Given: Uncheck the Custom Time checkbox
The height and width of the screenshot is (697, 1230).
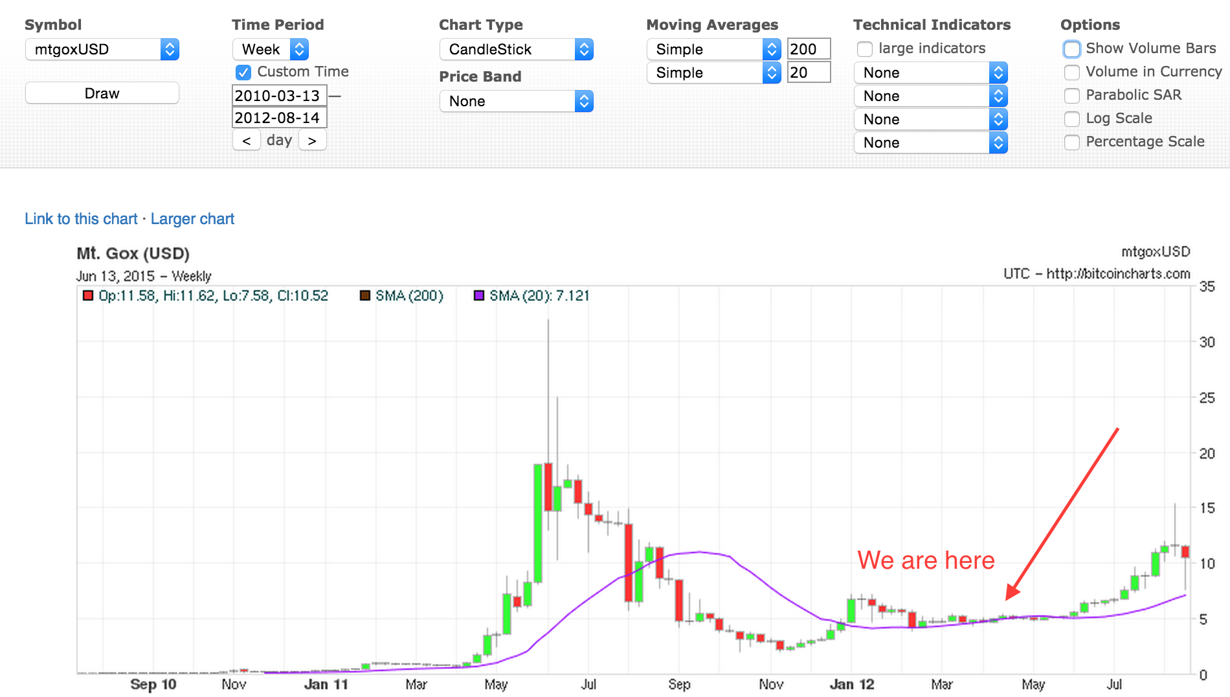Looking at the screenshot, I should click(243, 72).
